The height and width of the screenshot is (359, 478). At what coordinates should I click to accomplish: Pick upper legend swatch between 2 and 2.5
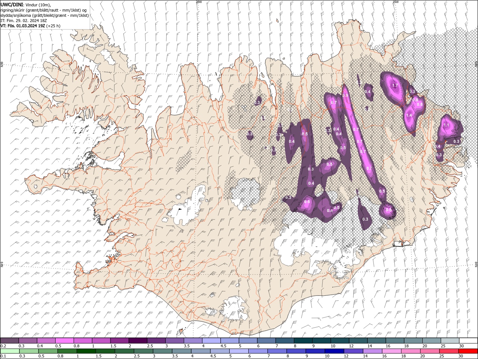click(138, 341)
